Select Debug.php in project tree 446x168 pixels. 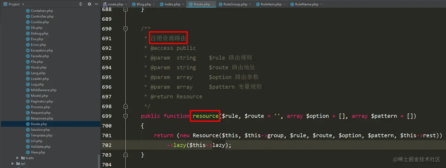(x=39, y=34)
